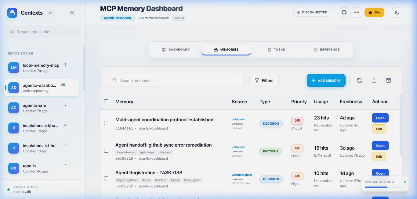The height and width of the screenshot is (199, 417).
Task: Click the Star button
Action: [374, 12]
